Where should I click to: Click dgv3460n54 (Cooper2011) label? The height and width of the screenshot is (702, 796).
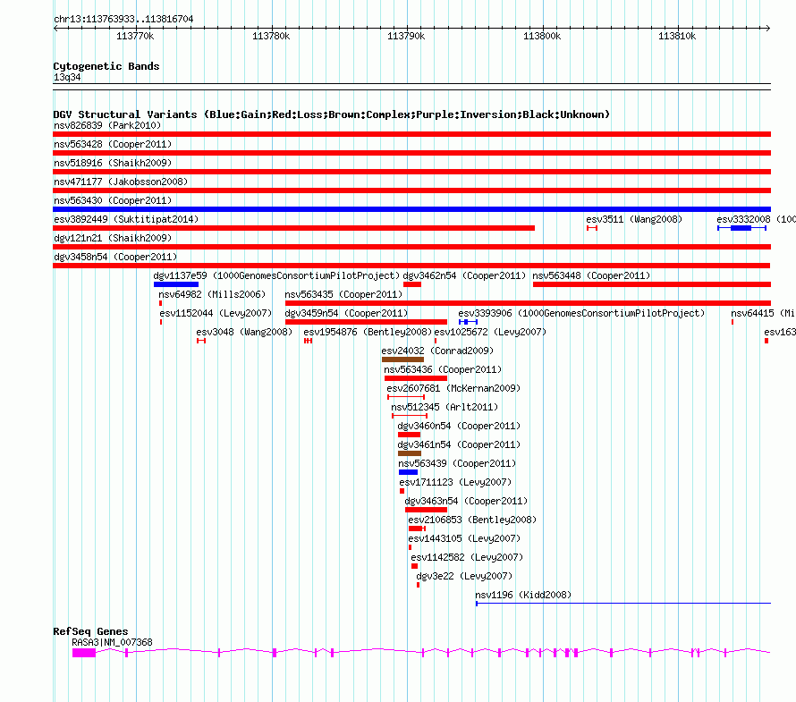[459, 426]
